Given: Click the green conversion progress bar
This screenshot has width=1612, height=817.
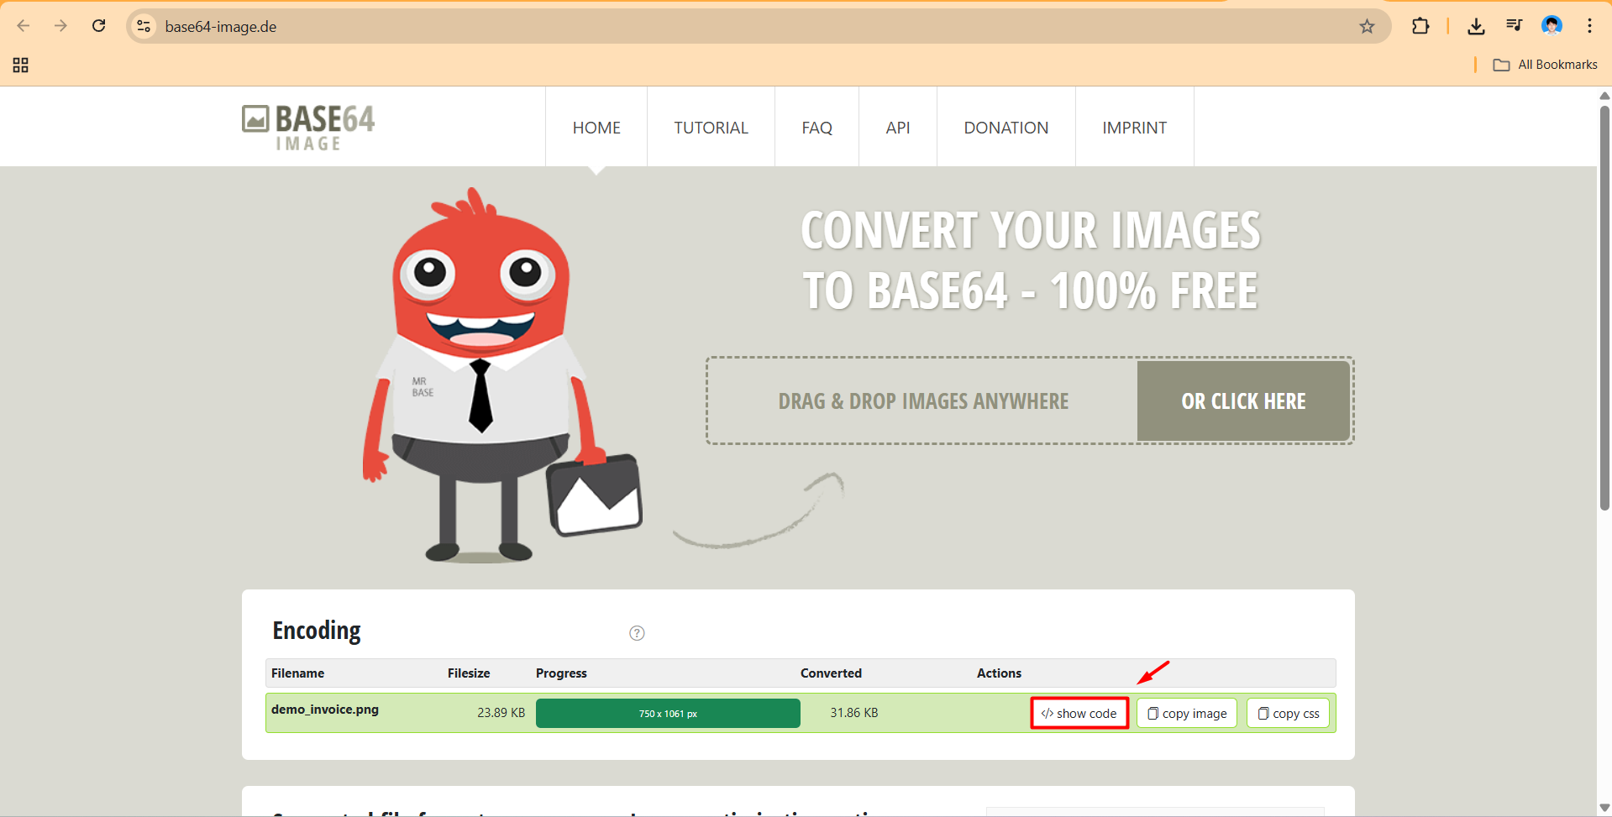Looking at the screenshot, I should pos(668,713).
